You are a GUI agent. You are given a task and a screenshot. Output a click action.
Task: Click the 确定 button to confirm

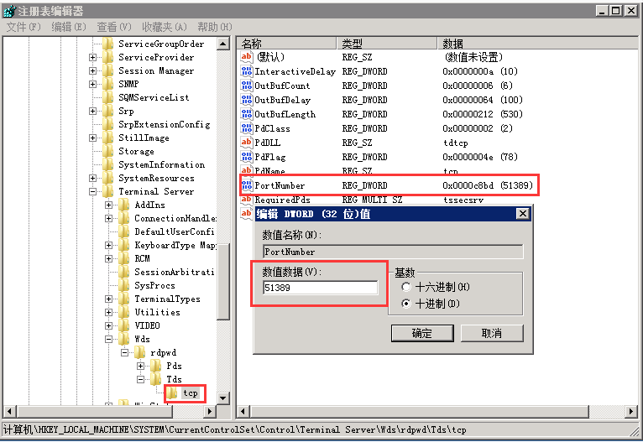coord(422,333)
